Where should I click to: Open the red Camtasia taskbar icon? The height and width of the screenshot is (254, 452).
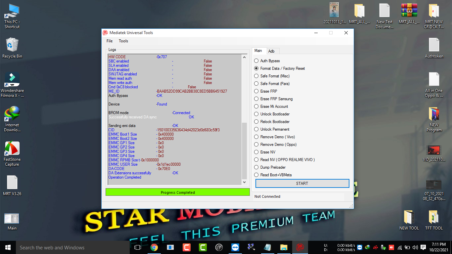[x=186, y=247]
